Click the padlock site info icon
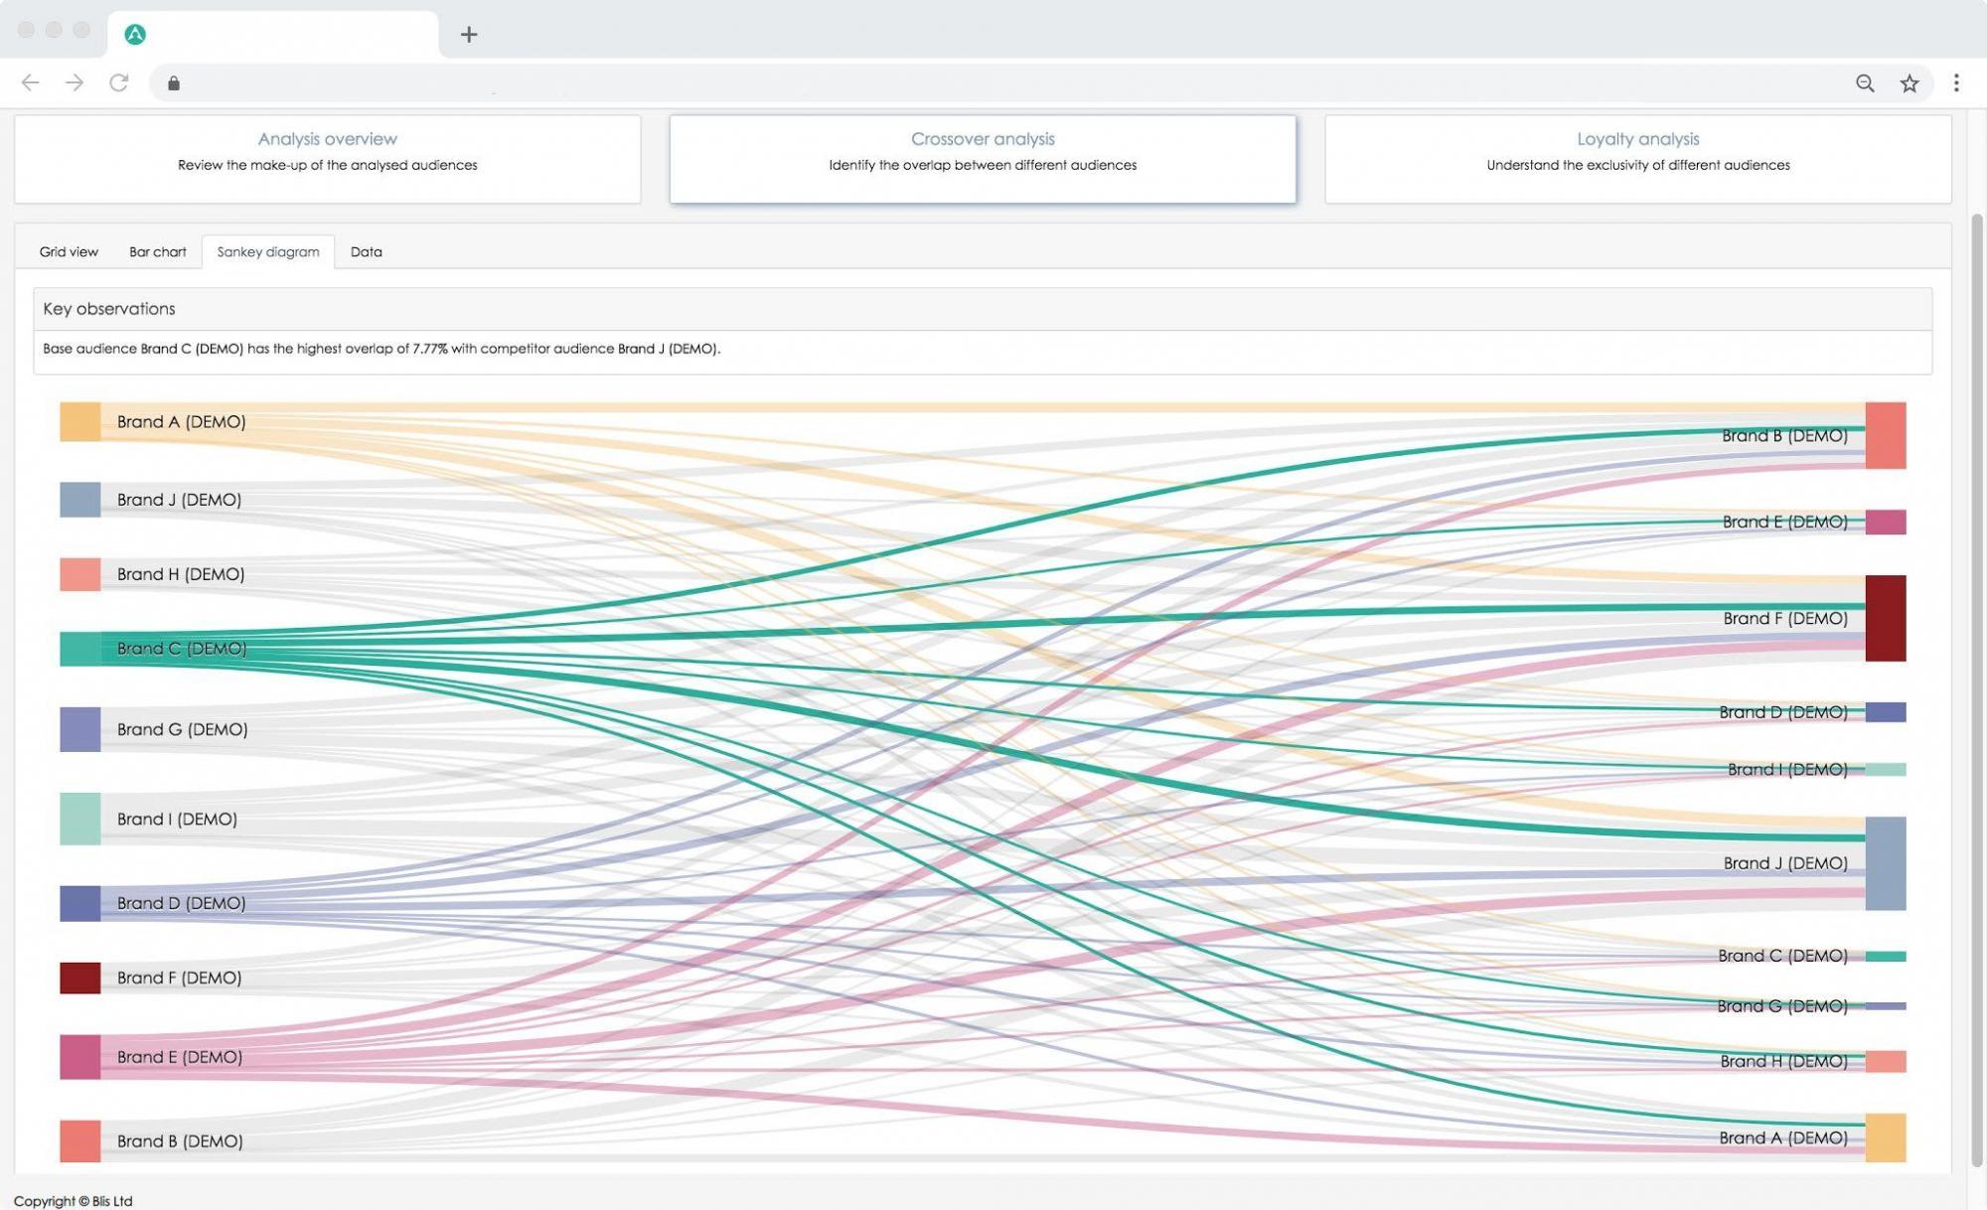This screenshot has height=1210, width=1987. 174,83
